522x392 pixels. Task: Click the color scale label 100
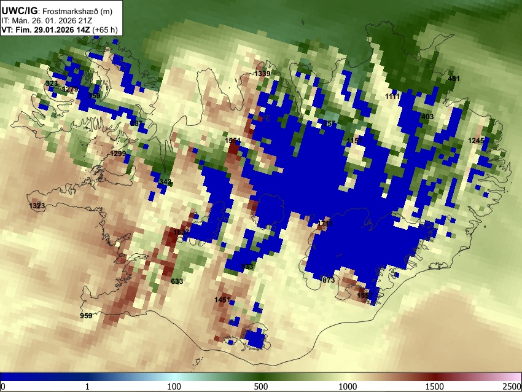[174, 386]
